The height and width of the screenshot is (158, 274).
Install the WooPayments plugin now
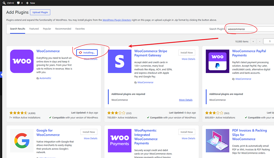187,132
